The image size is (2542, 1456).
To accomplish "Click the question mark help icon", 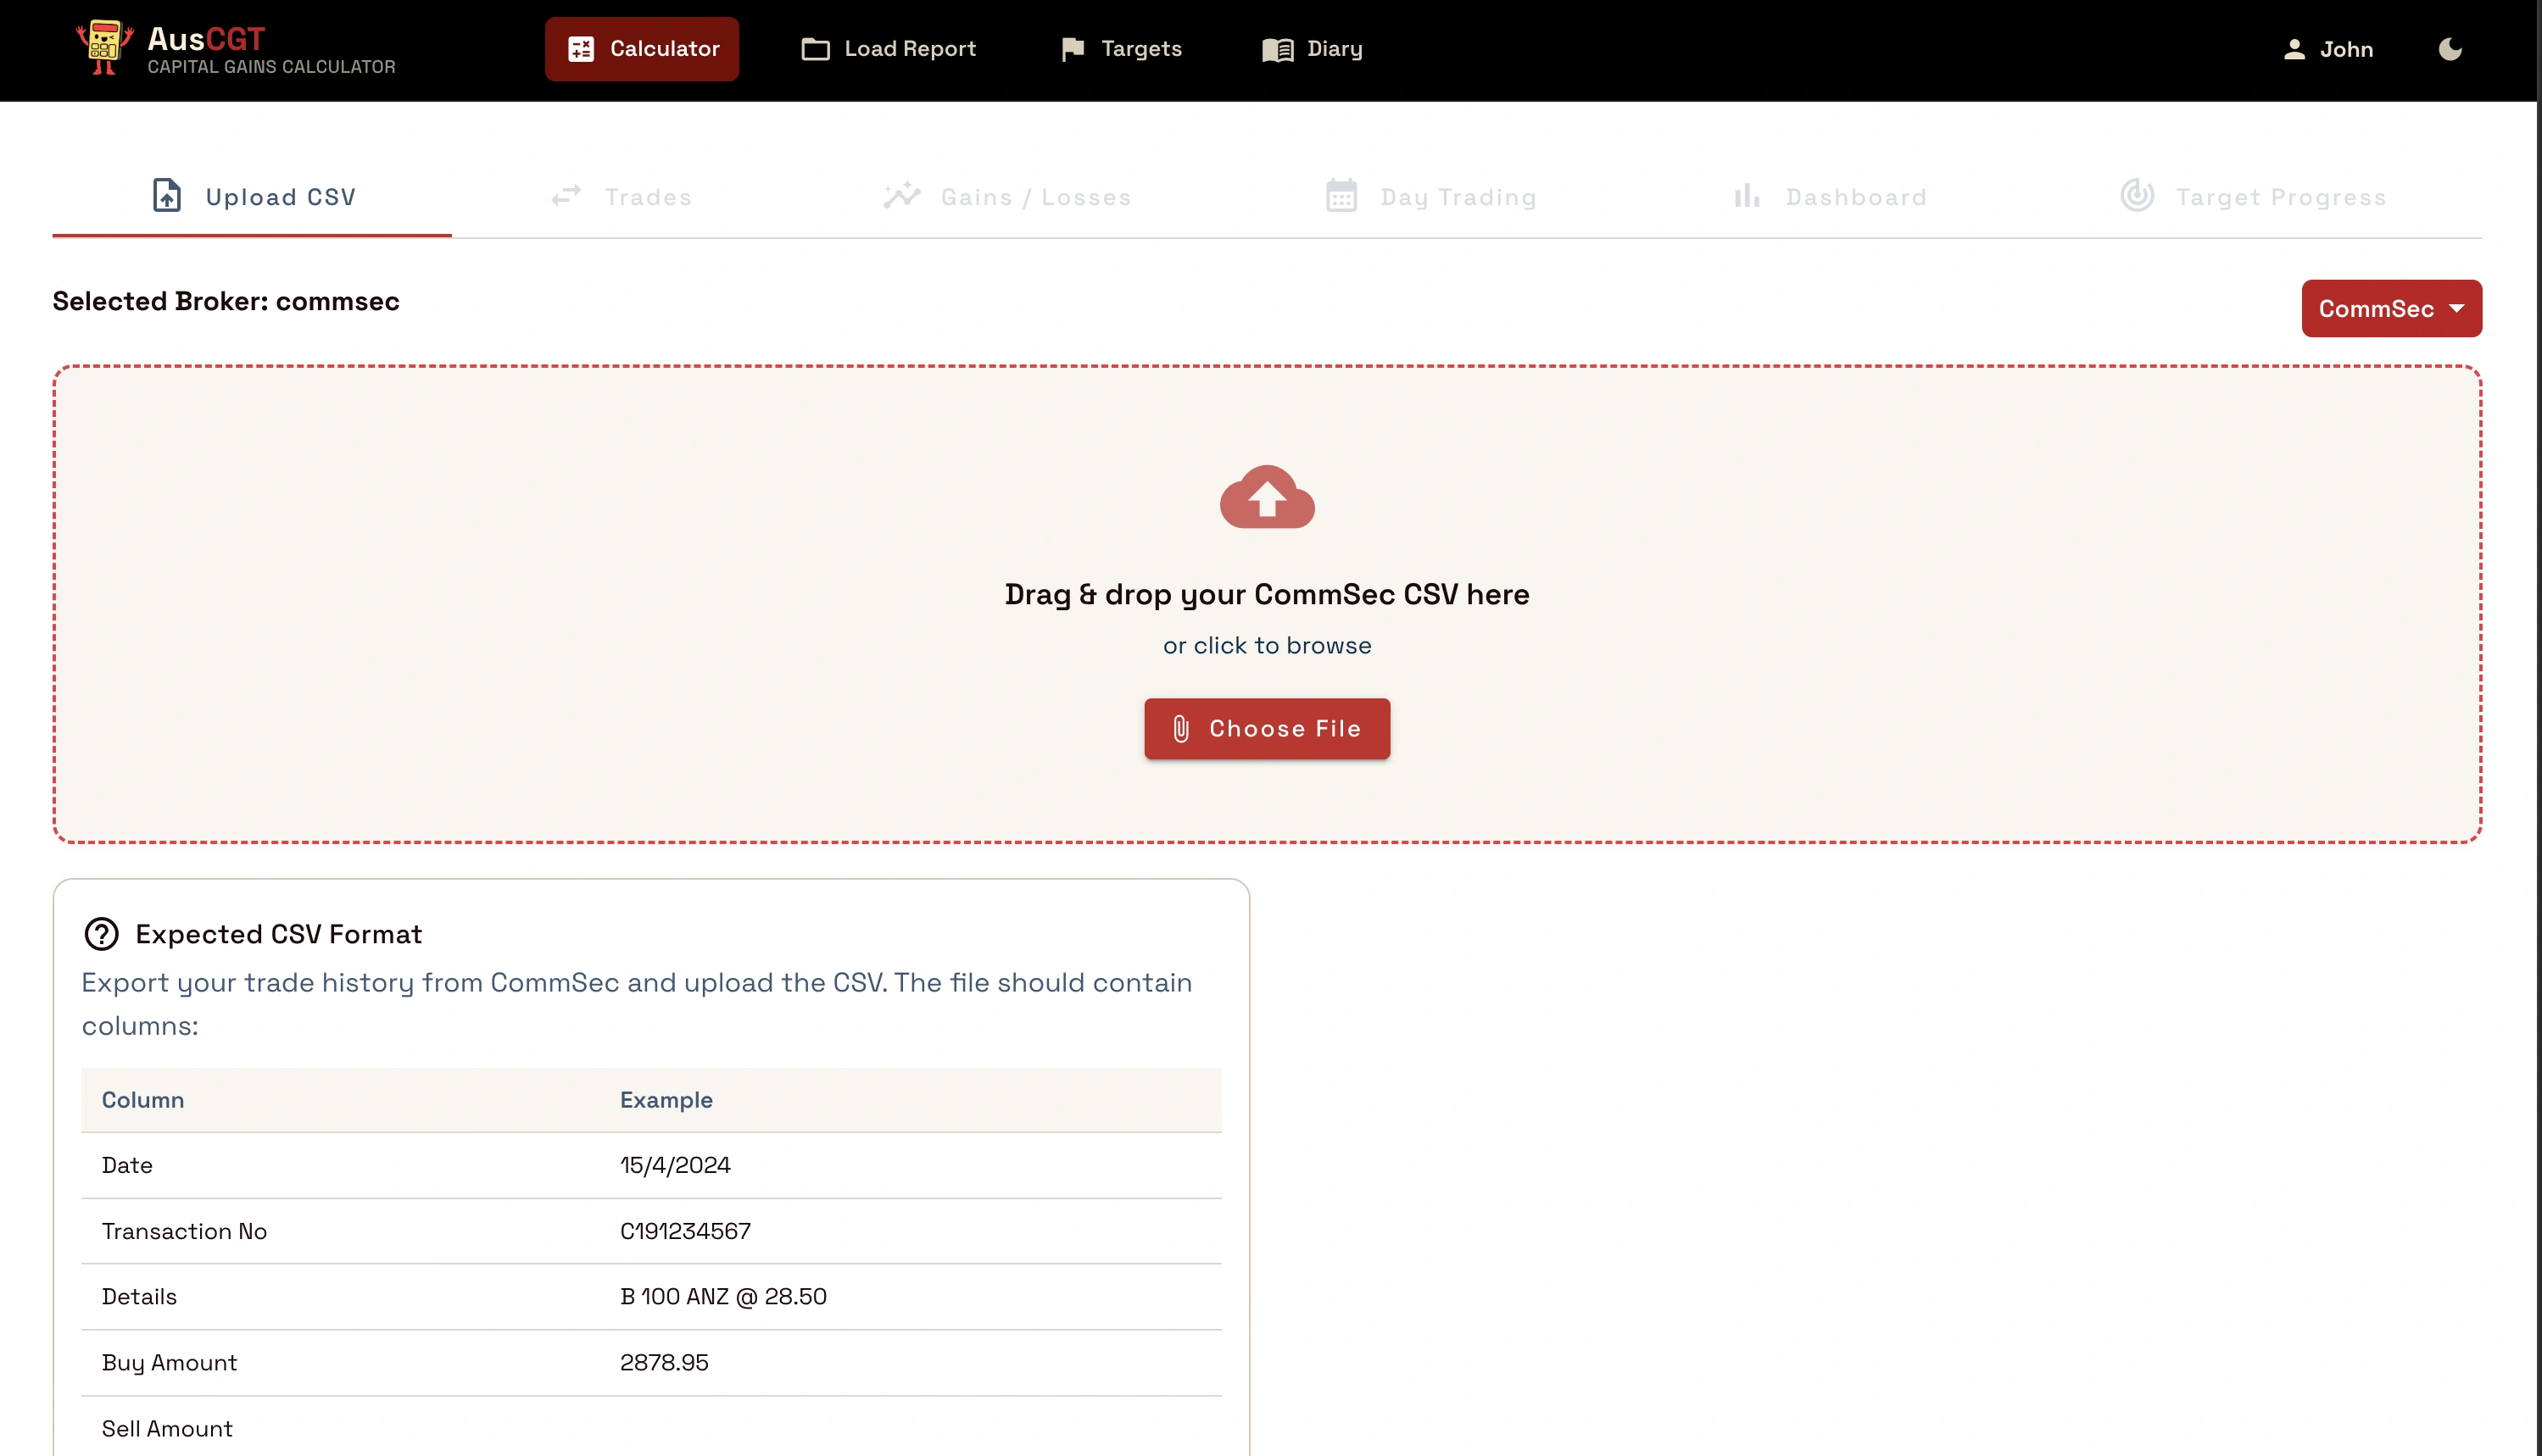I will 101,934.
